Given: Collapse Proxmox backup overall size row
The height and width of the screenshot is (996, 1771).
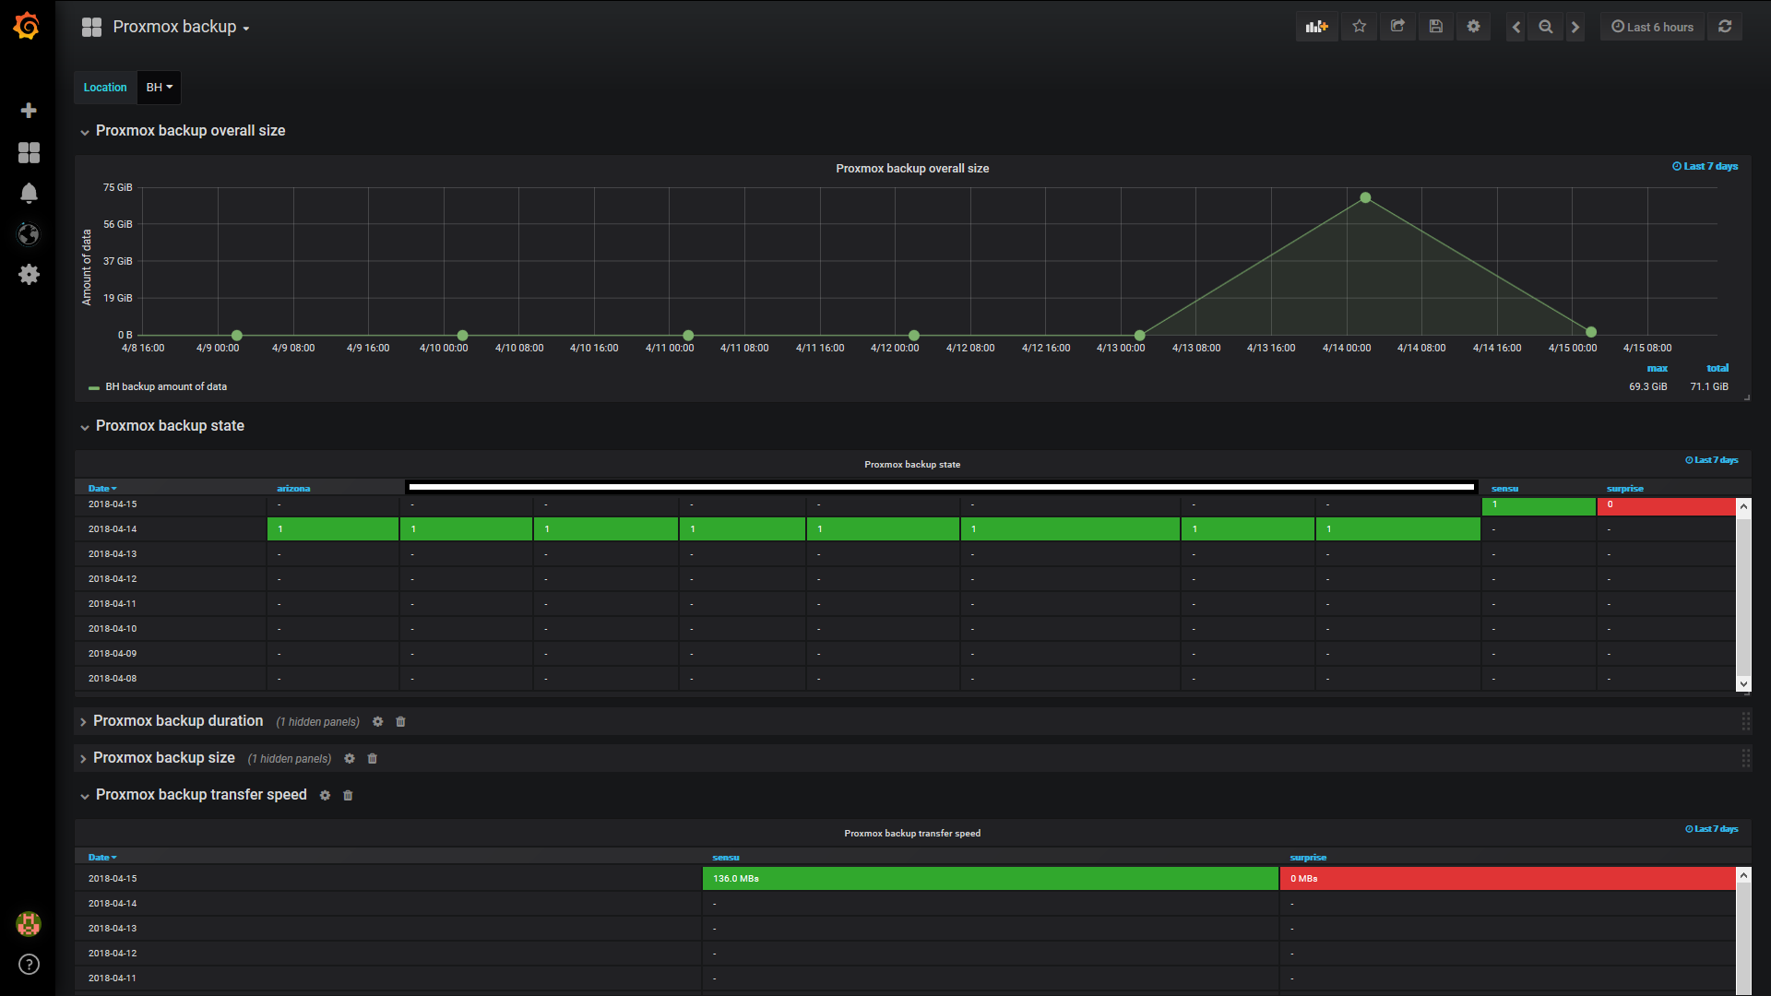Looking at the screenshot, I should [x=190, y=131].
